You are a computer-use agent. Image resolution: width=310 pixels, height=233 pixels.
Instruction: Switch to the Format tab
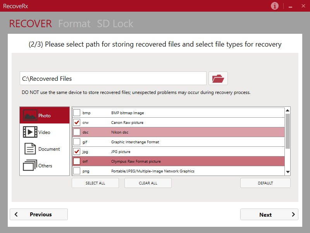74,24
